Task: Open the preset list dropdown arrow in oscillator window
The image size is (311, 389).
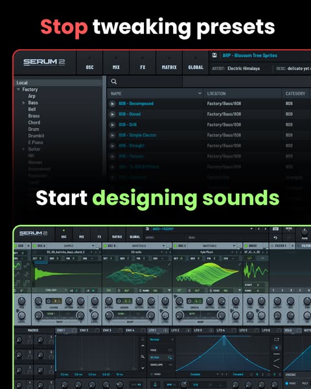Action: click(251, 229)
